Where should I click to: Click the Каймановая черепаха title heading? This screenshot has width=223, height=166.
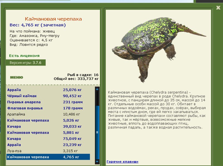53,19
